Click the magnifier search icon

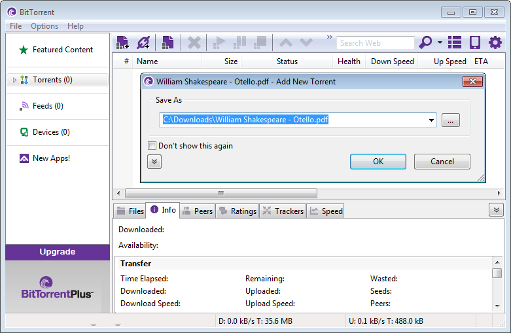[425, 43]
